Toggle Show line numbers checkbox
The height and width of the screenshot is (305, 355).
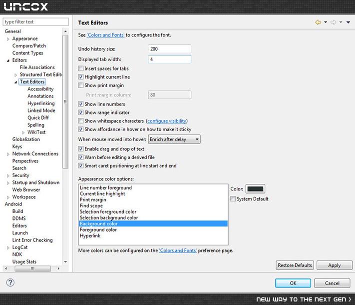(x=81, y=104)
